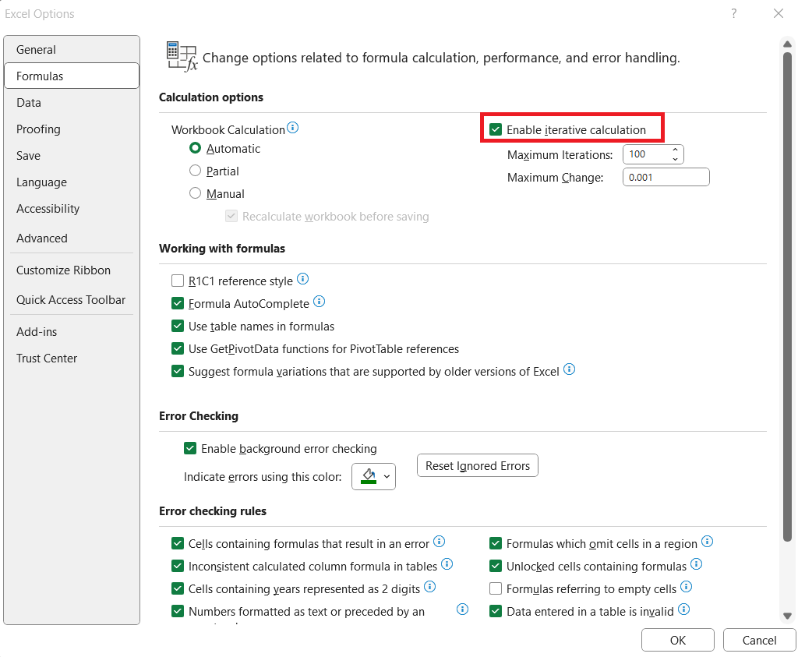This screenshot has width=798, height=657.
Task: Click info icon for older Excel formula variations
Action: click(x=570, y=369)
